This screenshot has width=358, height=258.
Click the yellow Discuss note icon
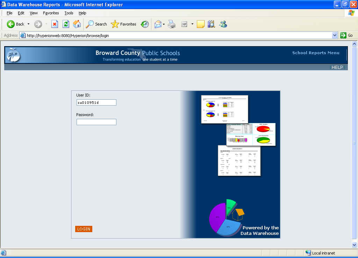click(x=200, y=24)
